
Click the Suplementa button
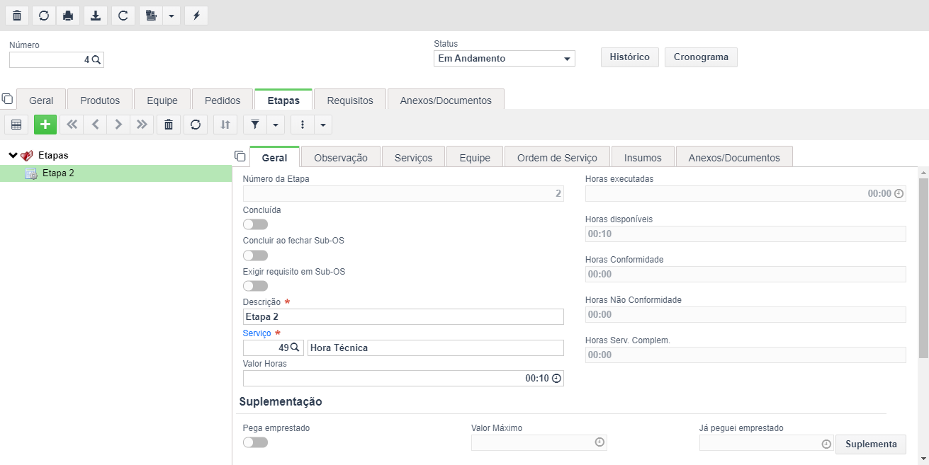click(x=871, y=444)
